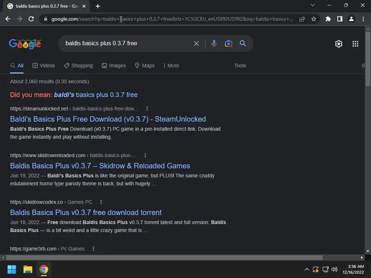371x278 pixels.
Task: Toggle Chrome side panel
Action: tap(340, 19)
